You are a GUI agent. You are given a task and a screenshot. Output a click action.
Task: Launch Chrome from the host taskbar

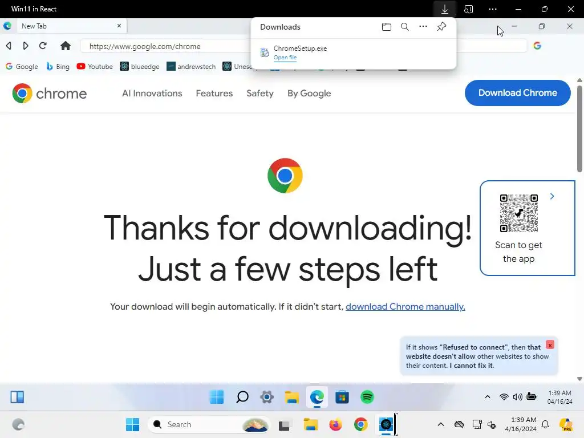[360, 424]
